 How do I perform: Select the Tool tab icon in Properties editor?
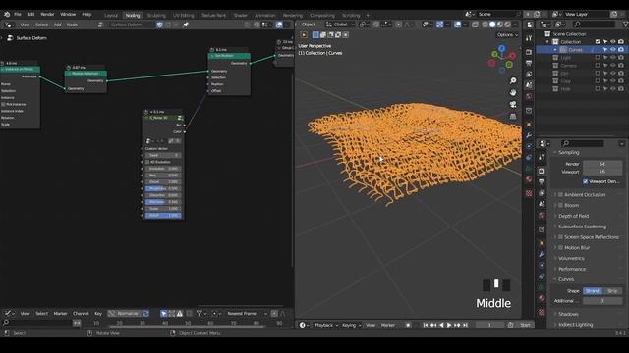coord(542,158)
